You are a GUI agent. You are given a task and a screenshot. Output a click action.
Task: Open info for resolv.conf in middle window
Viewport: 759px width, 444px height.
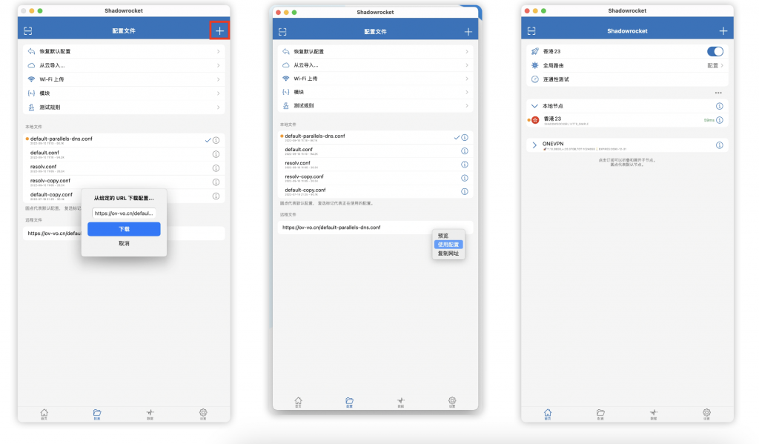click(x=465, y=165)
